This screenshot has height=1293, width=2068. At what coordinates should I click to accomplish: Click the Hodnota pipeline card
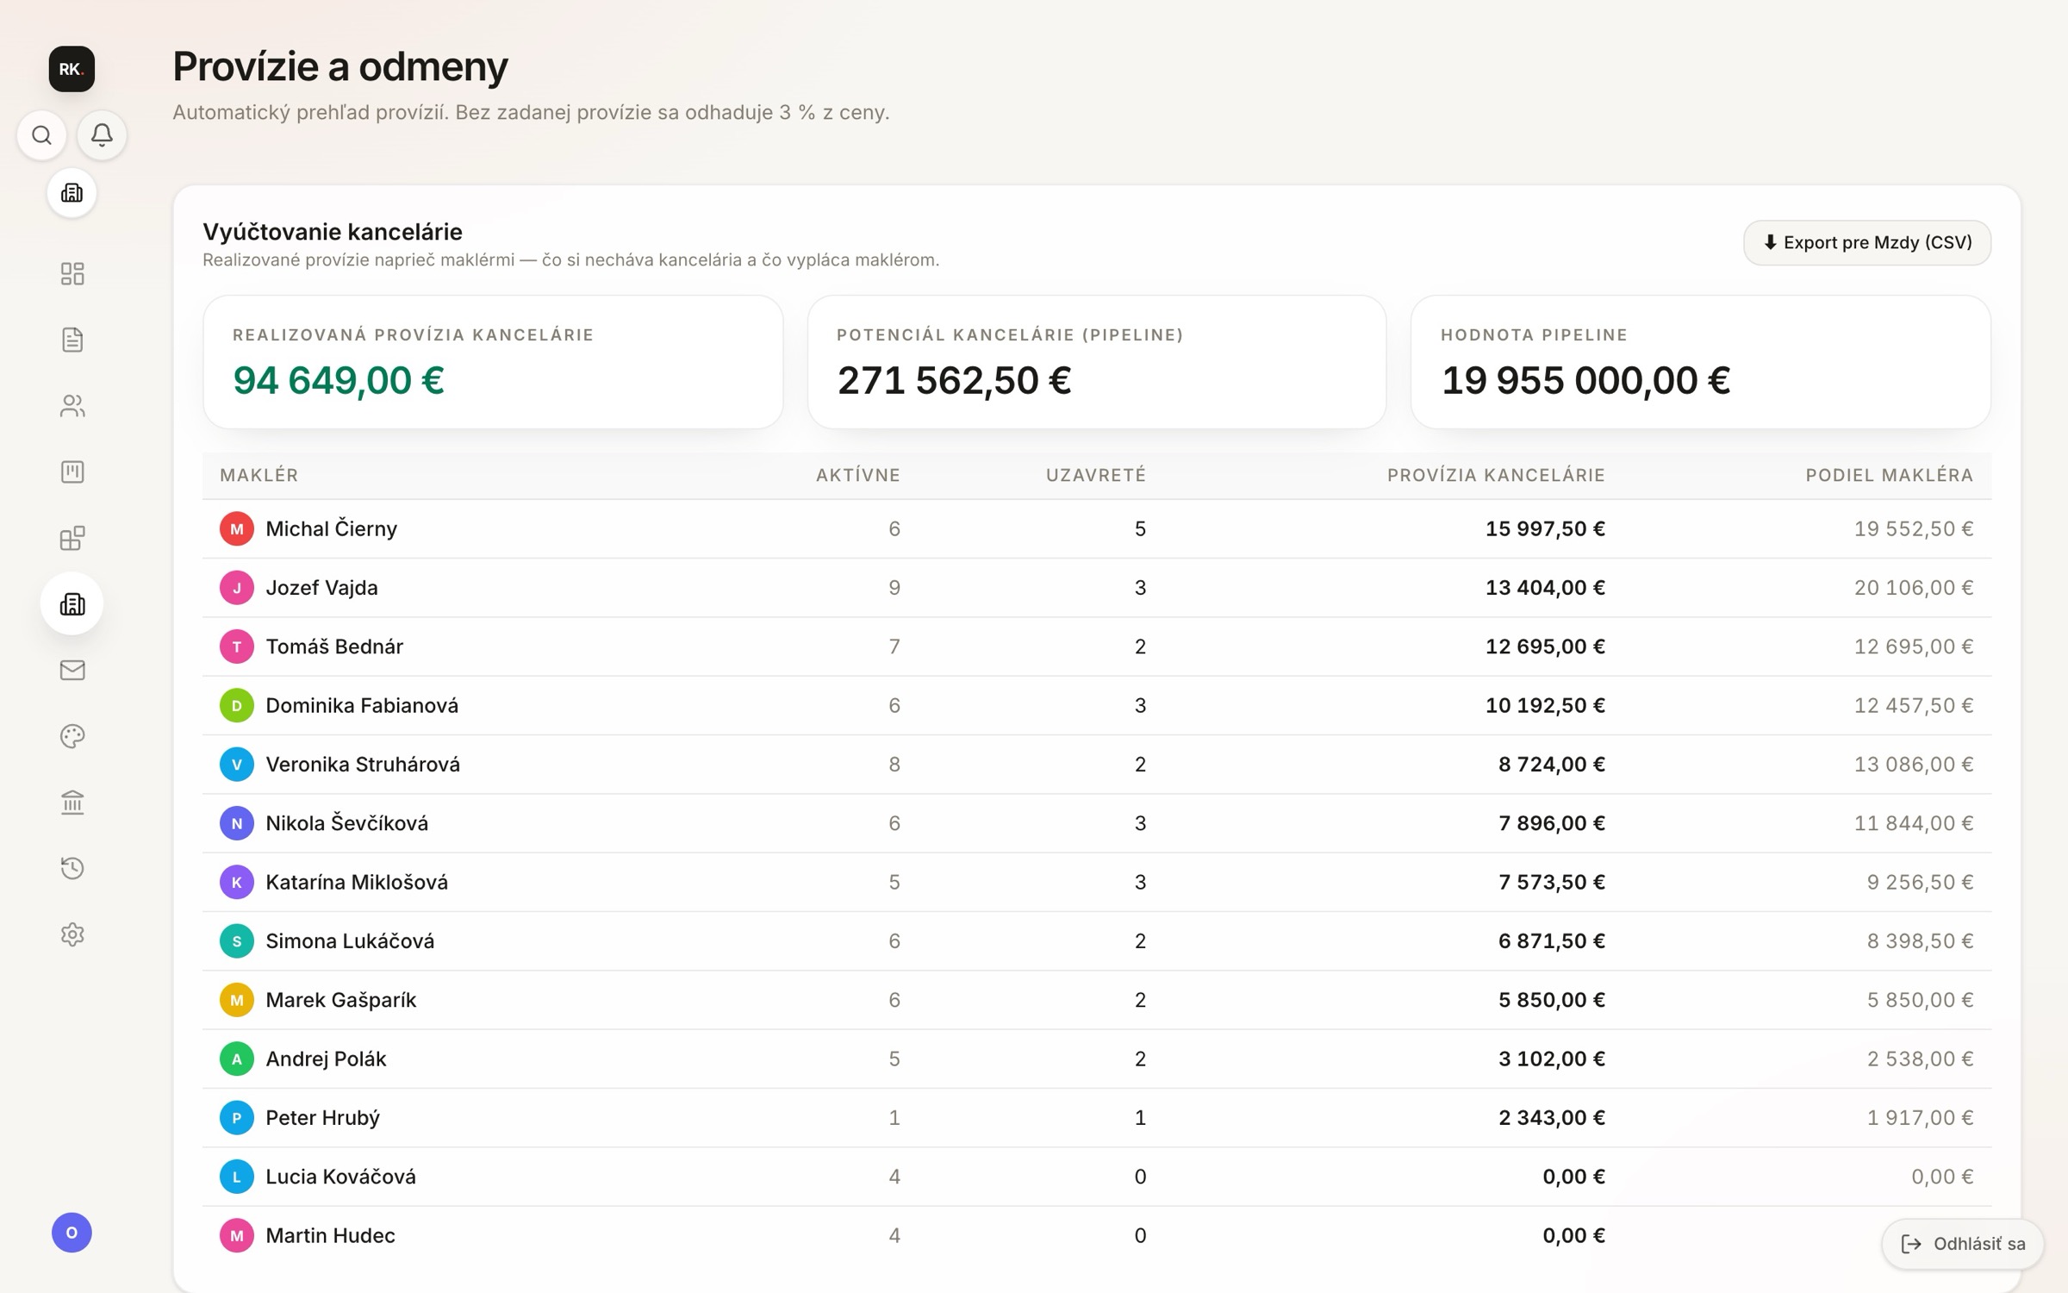[1700, 362]
